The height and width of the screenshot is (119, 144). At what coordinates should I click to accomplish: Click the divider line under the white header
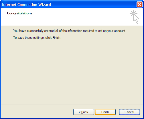point(72,25)
